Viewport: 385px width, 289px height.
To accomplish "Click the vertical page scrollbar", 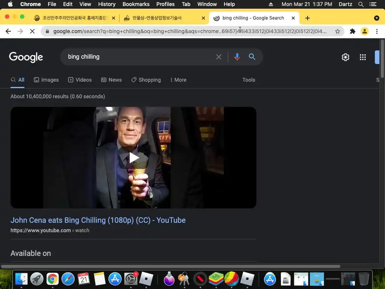I will (x=382, y=59).
